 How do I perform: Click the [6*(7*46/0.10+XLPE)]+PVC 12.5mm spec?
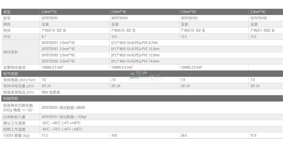(x=135, y=55)
